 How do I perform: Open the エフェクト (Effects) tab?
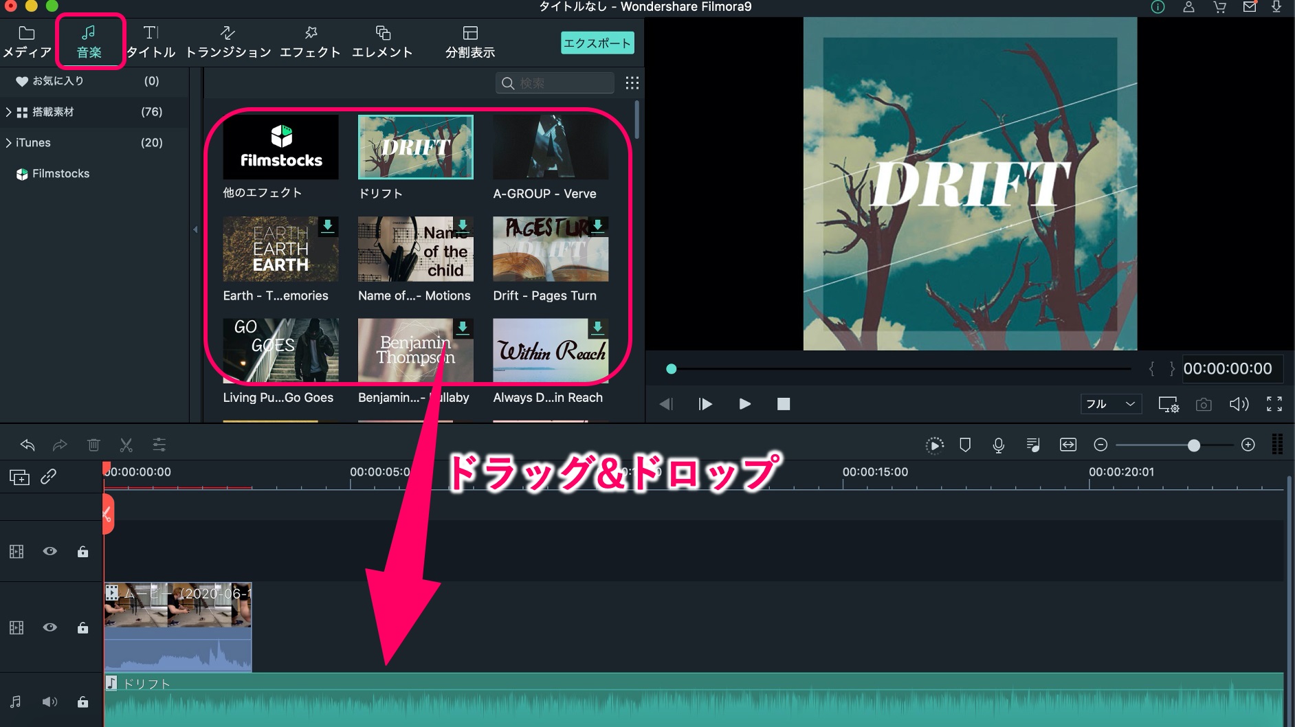[310, 42]
